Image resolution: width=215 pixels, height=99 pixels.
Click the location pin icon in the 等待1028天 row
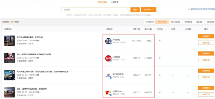tap(18, 61)
